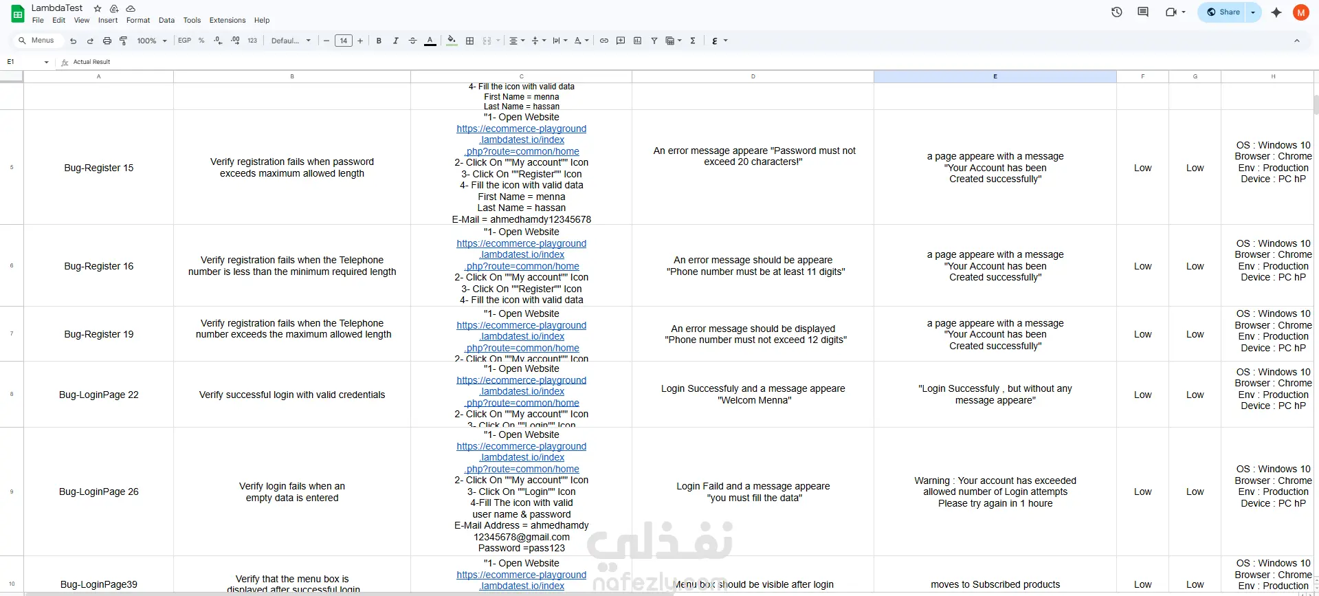Toggle bold formatting

point(379,41)
